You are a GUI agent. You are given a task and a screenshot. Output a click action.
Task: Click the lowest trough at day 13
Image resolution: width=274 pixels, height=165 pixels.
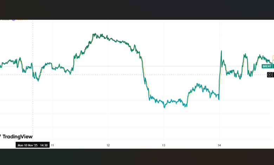164,107
